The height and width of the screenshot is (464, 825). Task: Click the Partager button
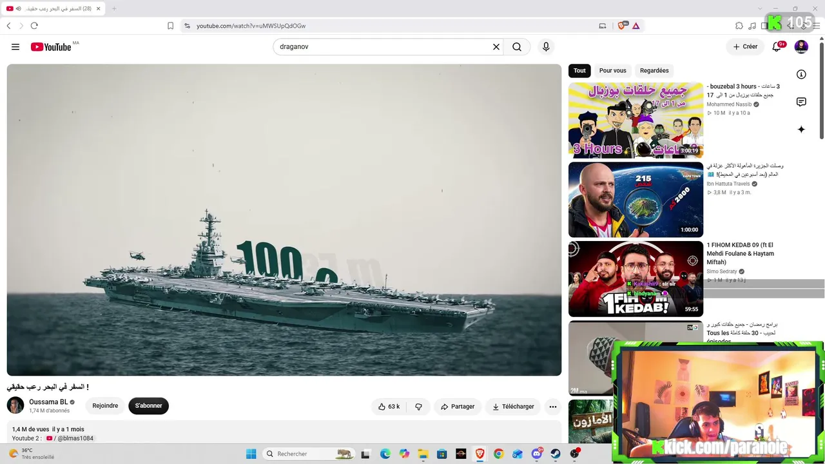click(x=458, y=407)
